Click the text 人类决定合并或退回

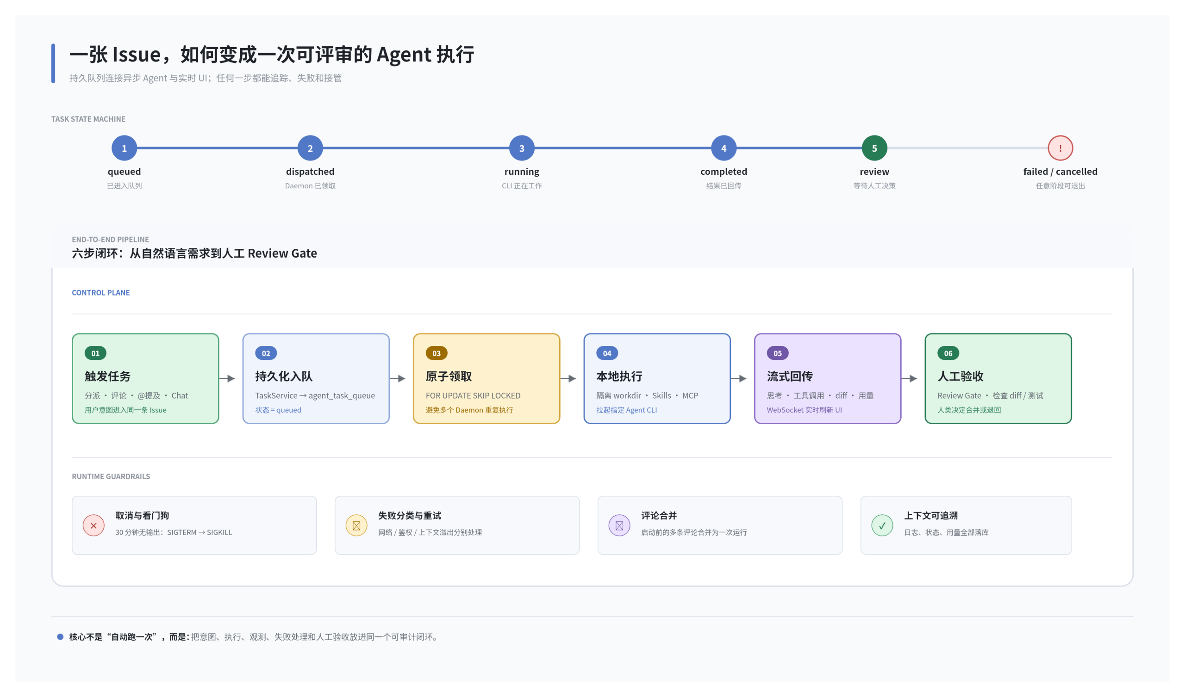pos(969,410)
